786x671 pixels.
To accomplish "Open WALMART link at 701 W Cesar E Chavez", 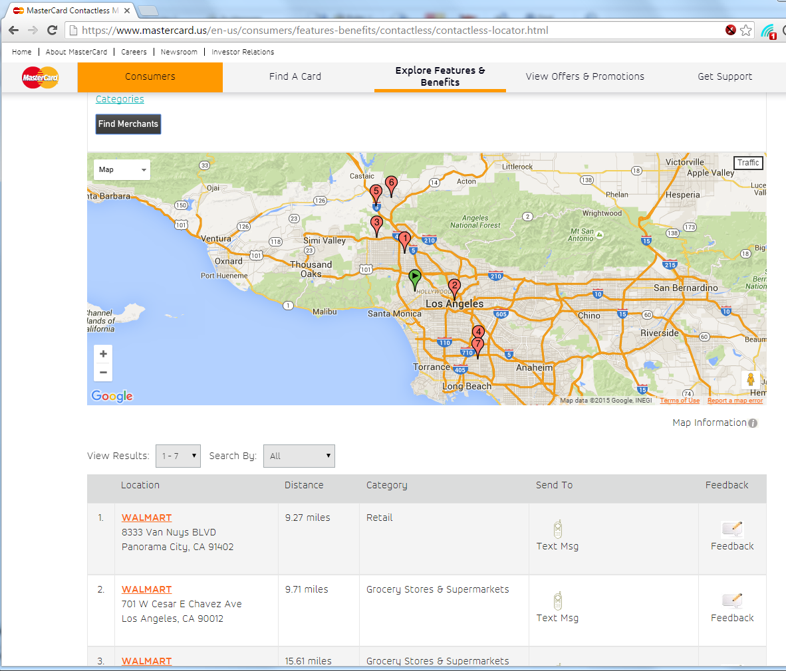I will (146, 589).
